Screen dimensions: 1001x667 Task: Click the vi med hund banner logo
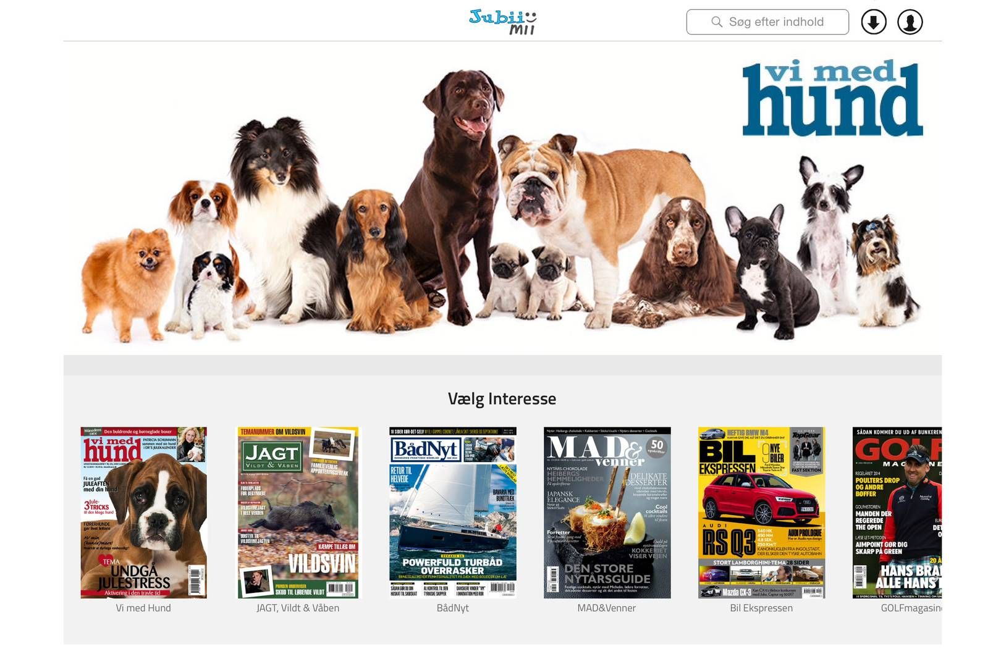click(x=832, y=99)
